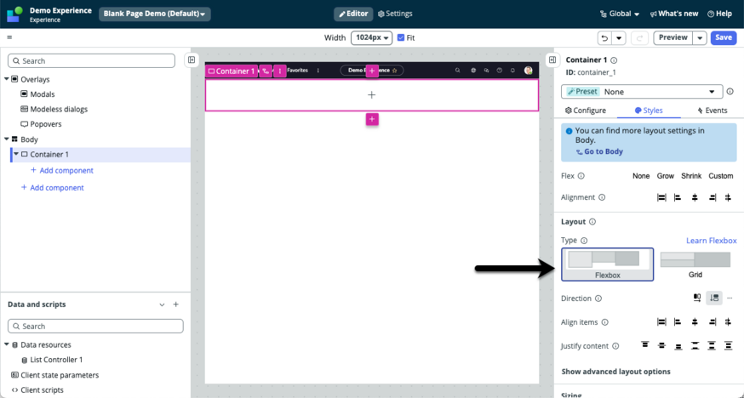This screenshot has height=398, width=744.
Task: Open the Events tab
Action: pos(712,111)
